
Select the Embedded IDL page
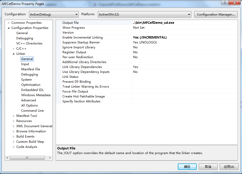click(32, 90)
